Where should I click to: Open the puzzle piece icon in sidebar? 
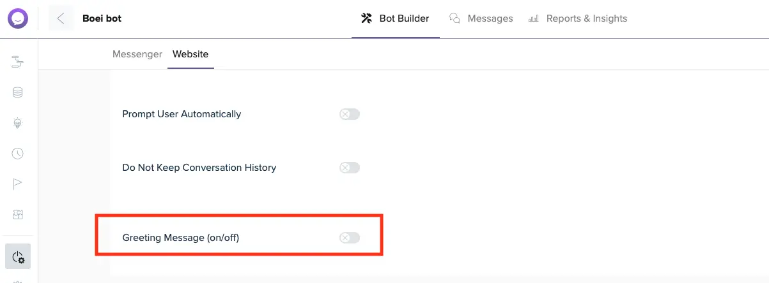pyautogui.click(x=18, y=215)
